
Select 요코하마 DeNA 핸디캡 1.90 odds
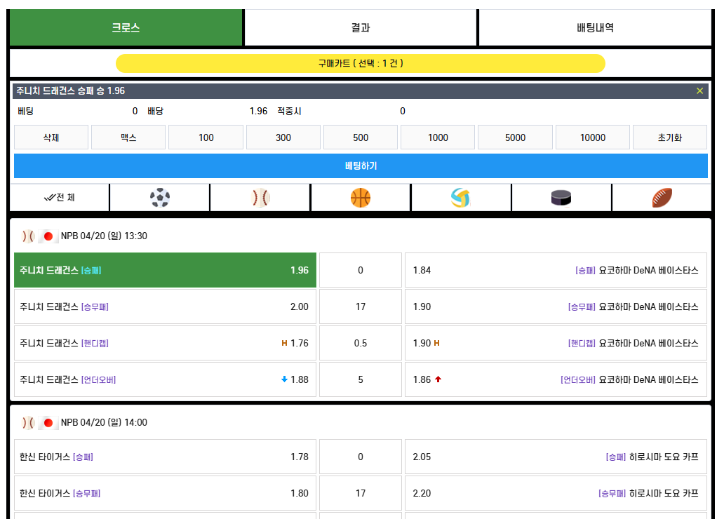(x=556, y=343)
